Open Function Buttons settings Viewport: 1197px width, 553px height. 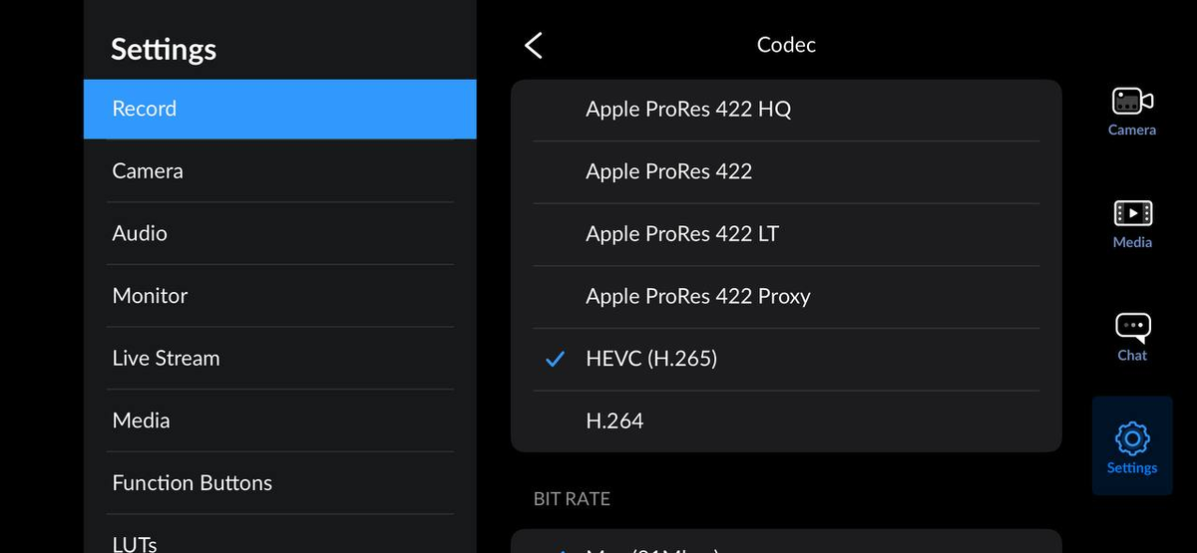click(279, 483)
